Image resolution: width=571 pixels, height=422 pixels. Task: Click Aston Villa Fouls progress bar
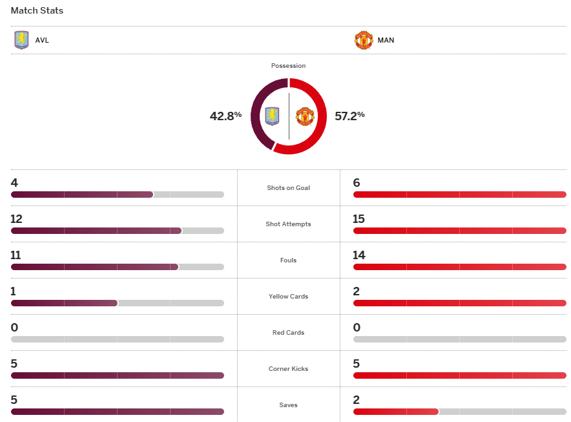pos(117,267)
